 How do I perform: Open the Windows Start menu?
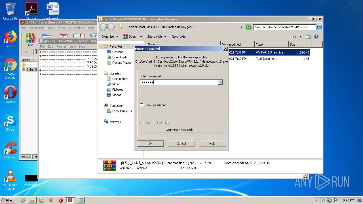tap(8, 200)
